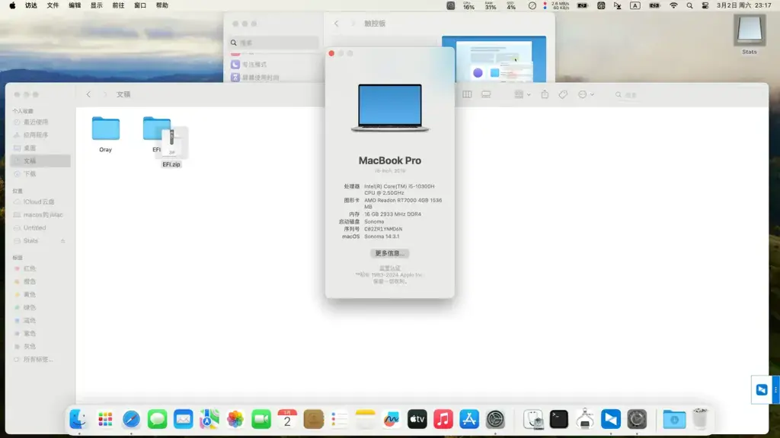Open the 前往 menu
The width and height of the screenshot is (780, 438).
[x=118, y=5]
